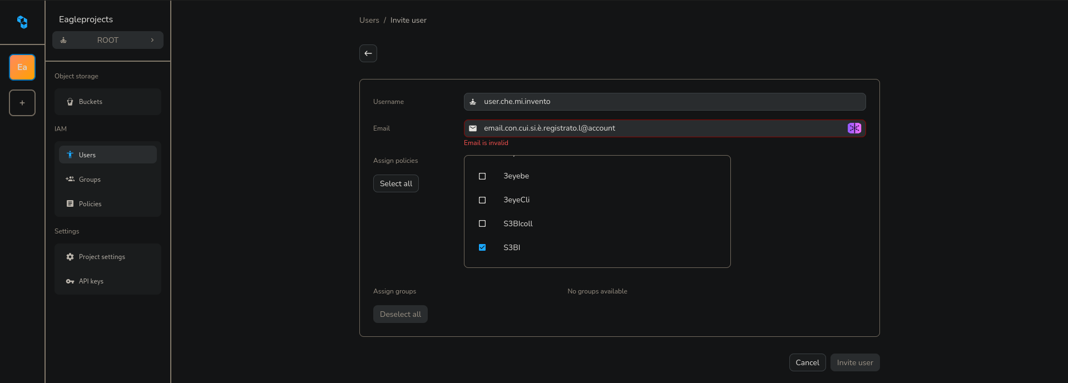Click the Project settings gear icon
This screenshot has width=1068, height=383.
[x=70, y=257]
